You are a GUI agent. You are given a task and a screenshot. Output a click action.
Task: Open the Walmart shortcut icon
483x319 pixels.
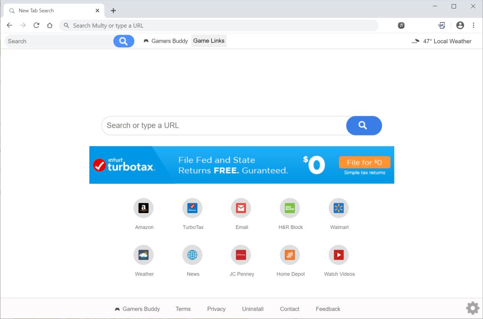point(339,208)
